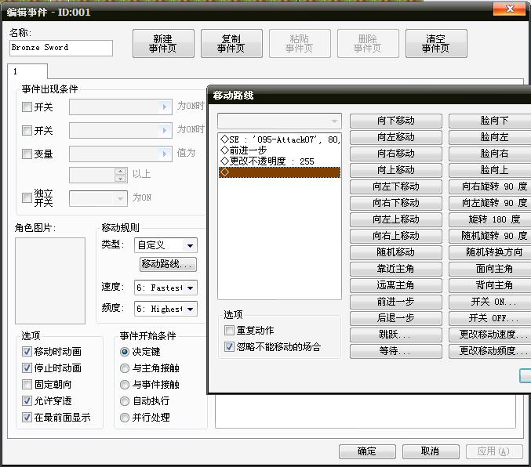Click 等待... command button

396,351
